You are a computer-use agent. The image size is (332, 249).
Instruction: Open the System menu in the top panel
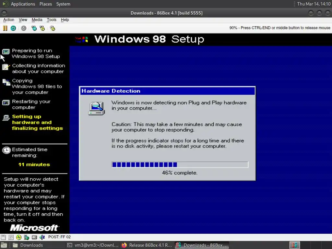[63, 4]
